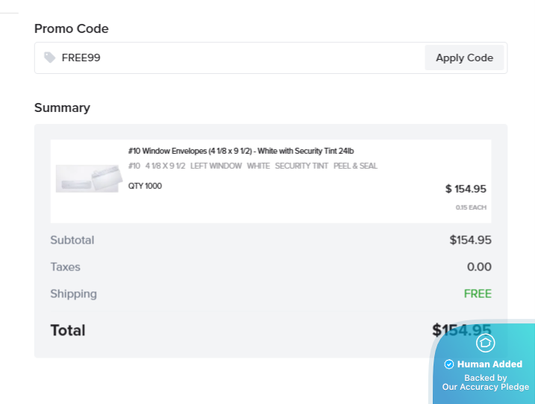Click the #10 Window Envelopes product title
Screen dimensions: 535x404
[x=240, y=151]
